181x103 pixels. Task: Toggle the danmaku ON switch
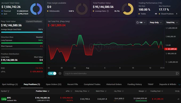52,73
